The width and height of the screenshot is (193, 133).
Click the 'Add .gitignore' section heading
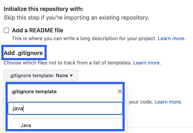click(23, 53)
